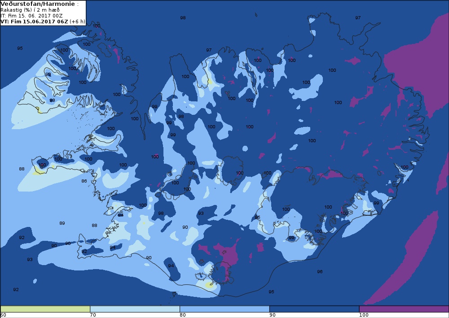The height and width of the screenshot is (318, 449).
Task: Click the medium blue 80–90 legend swatch
Action: (x=224, y=309)
